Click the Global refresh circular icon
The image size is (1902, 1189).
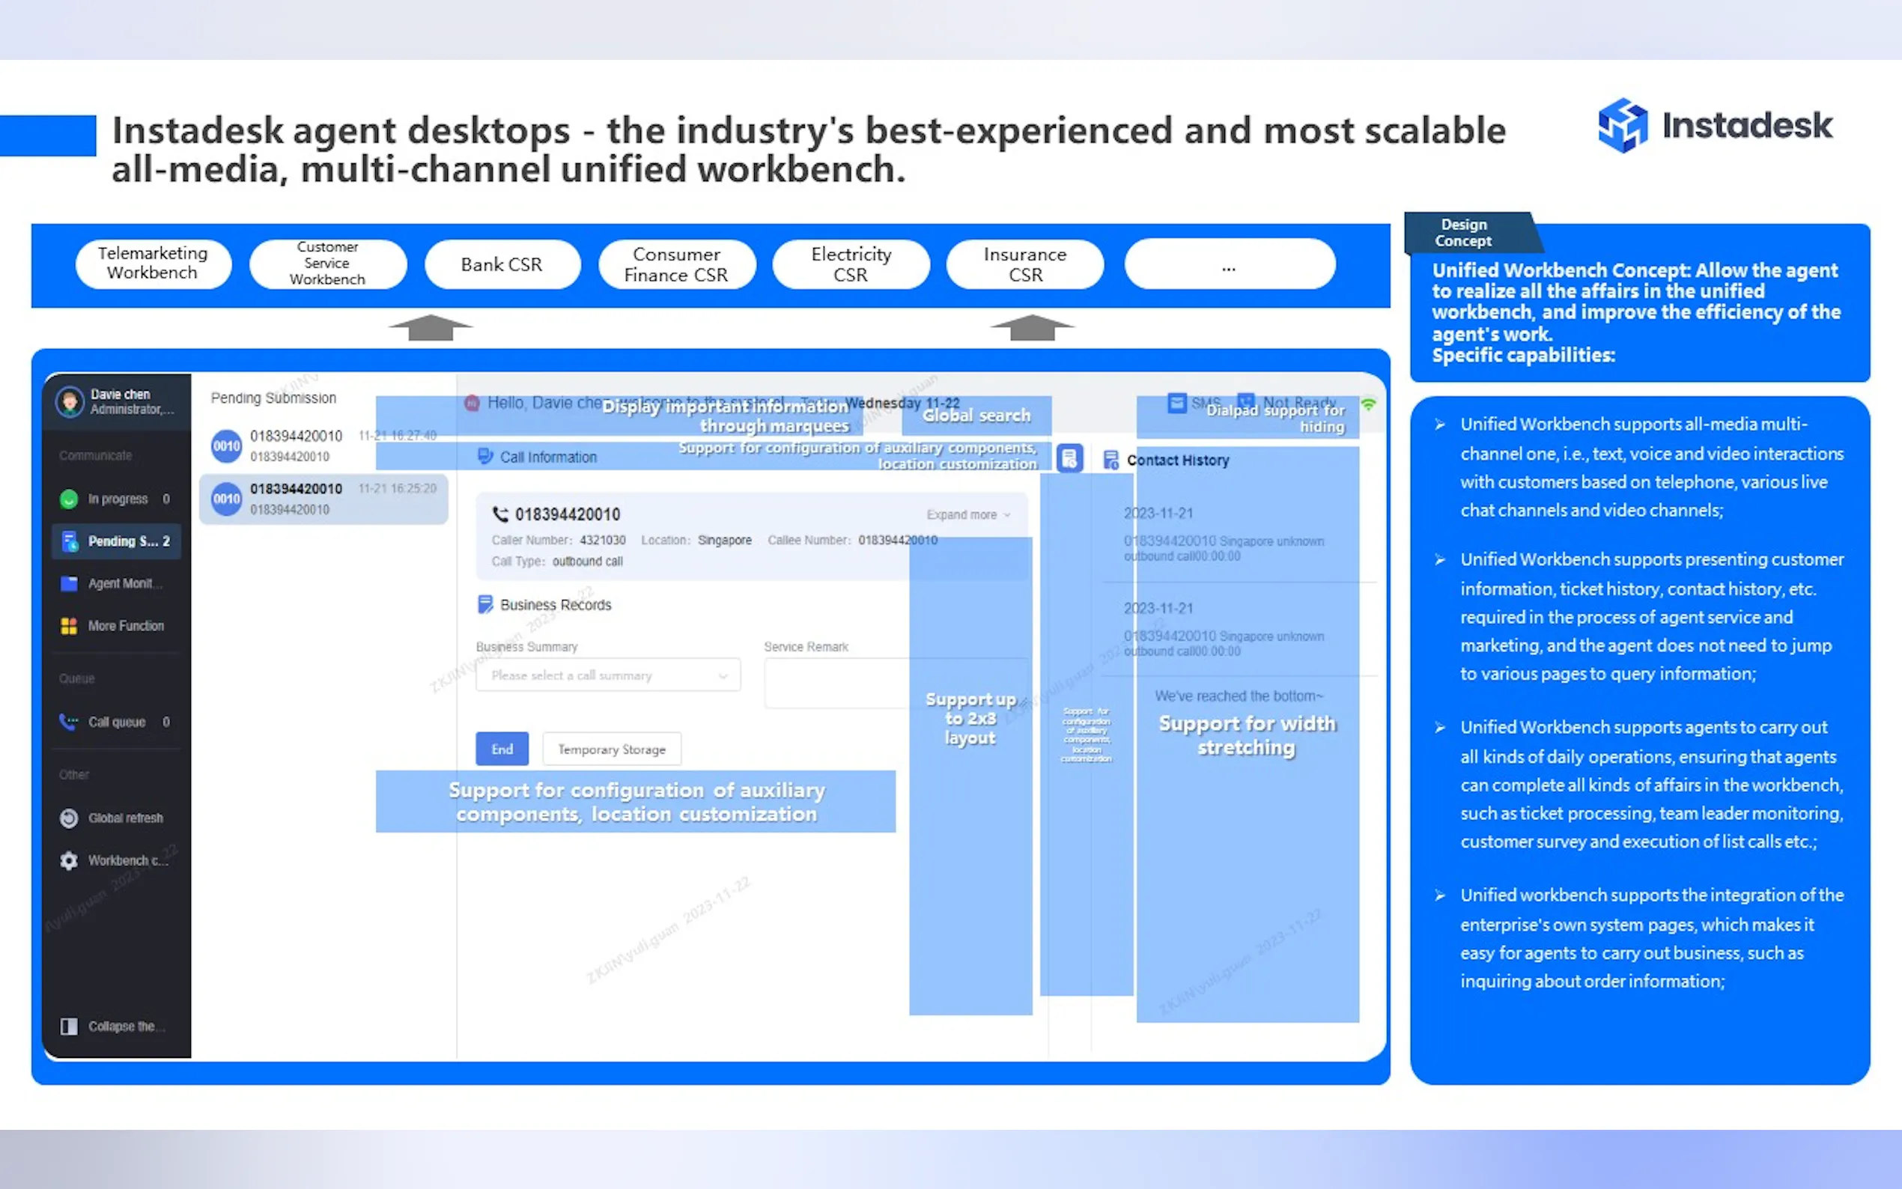(x=69, y=818)
